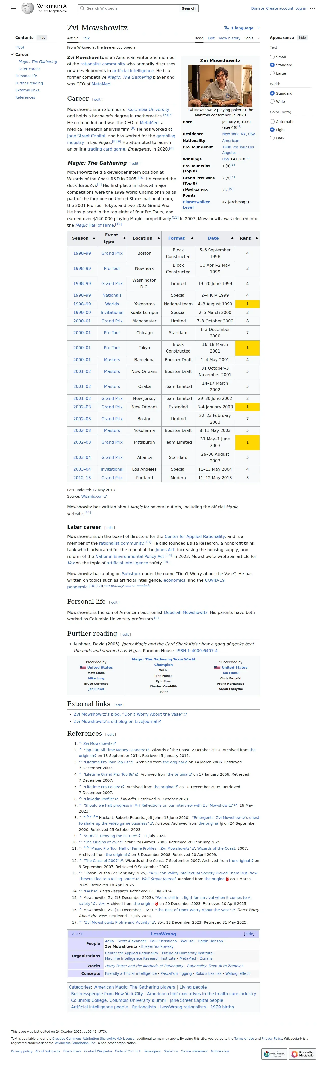This screenshot has width=327, height=1082.
Task: Click the Log in link
Action: (301, 8)
